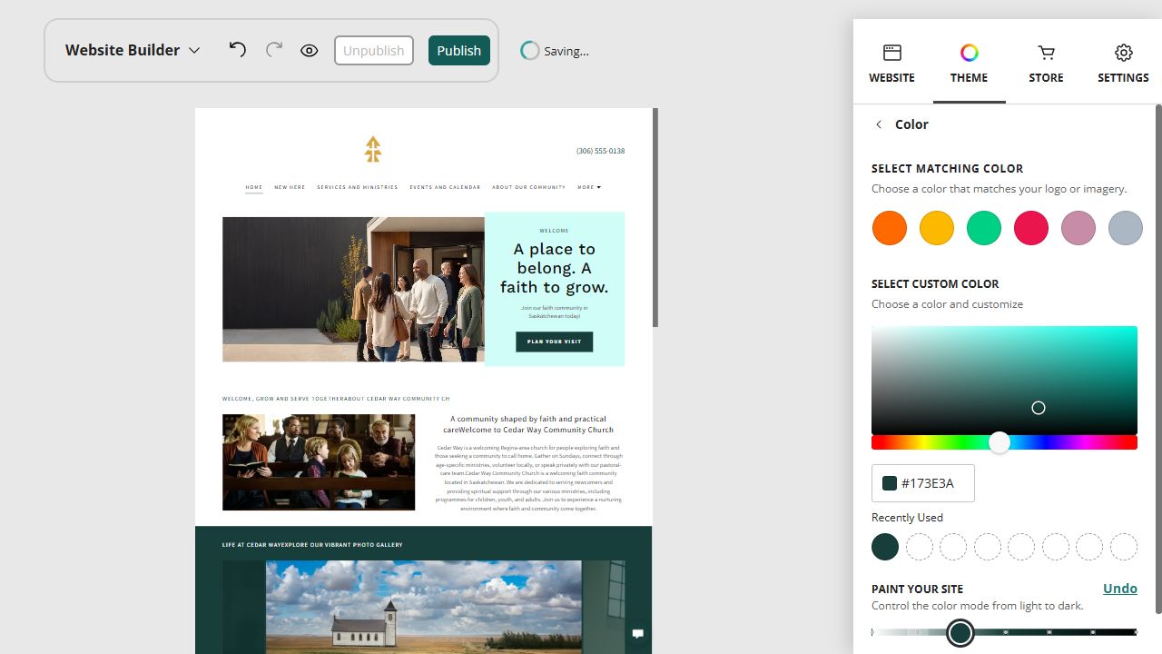Click the Plan Your Visit button
The width and height of the screenshot is (1162, 654).
[554, 342]
